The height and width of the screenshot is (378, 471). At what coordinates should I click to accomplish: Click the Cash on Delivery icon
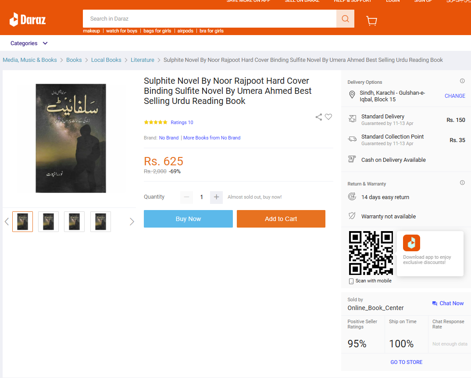pos(352,159)
